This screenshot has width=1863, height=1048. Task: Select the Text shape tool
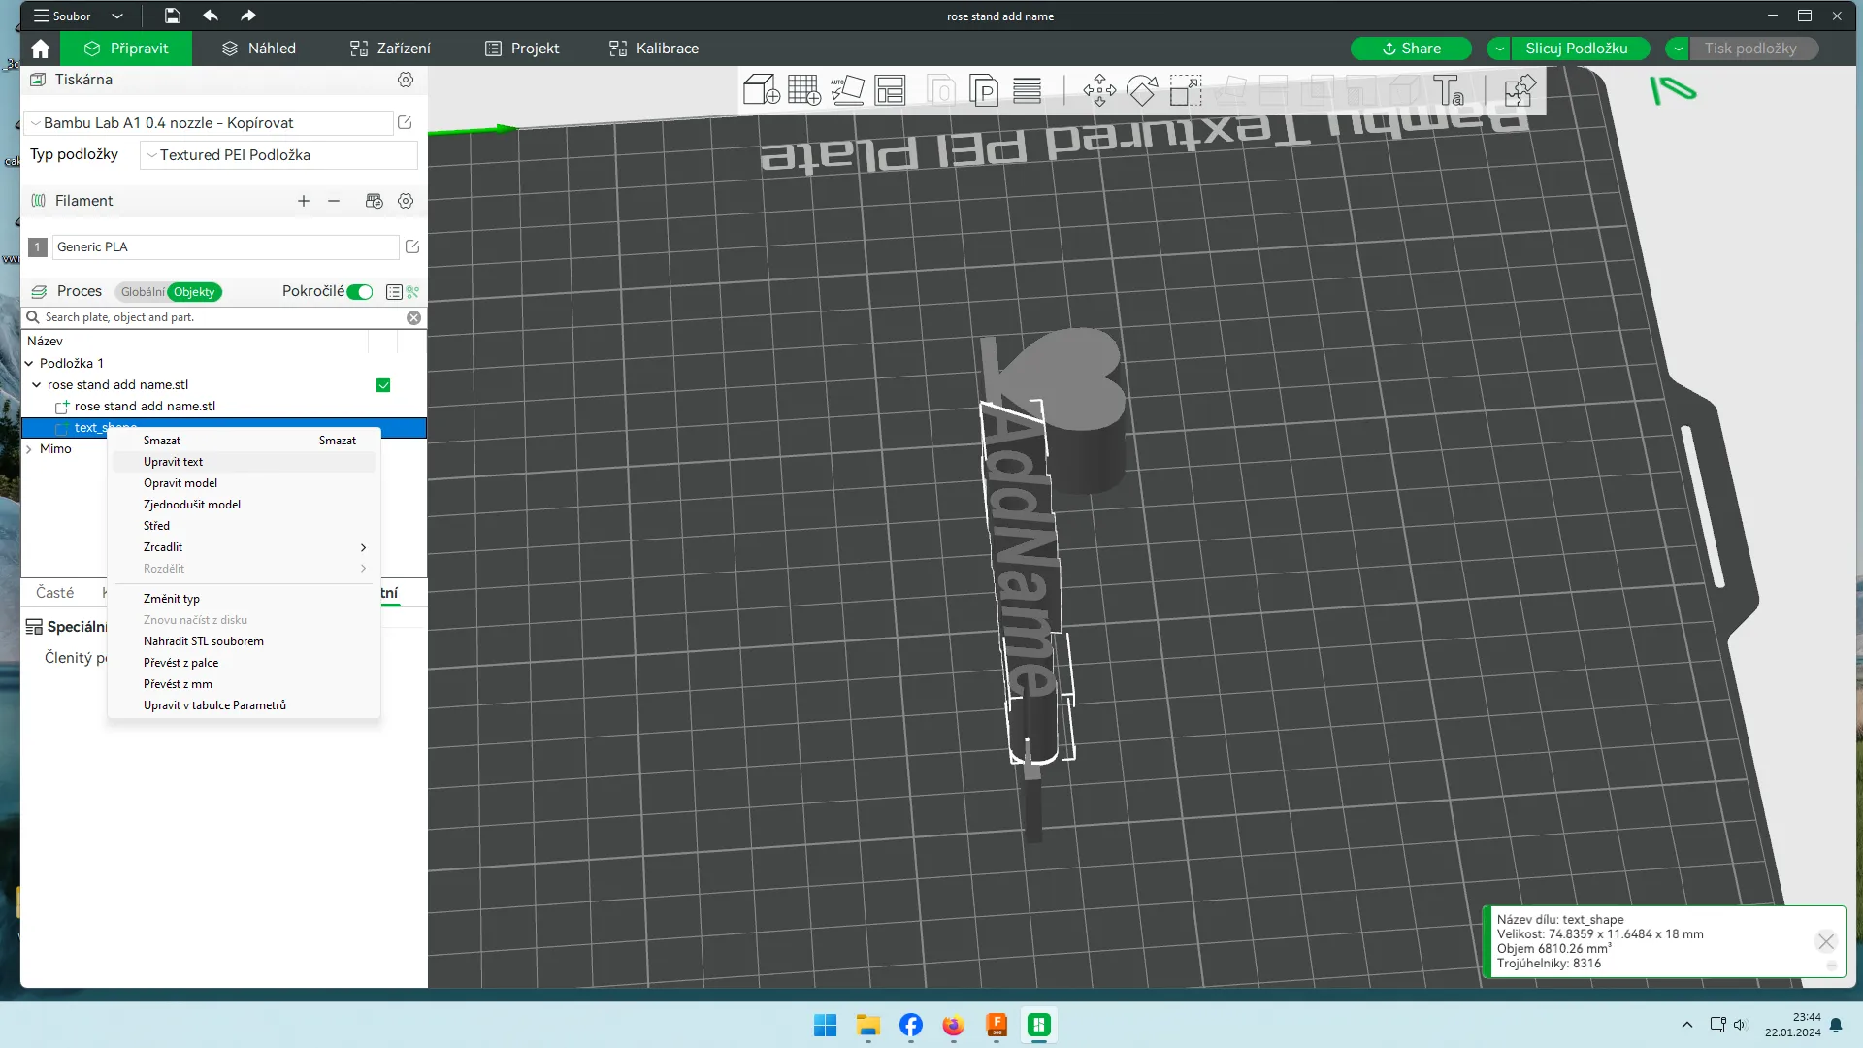tap(1448, 90)
